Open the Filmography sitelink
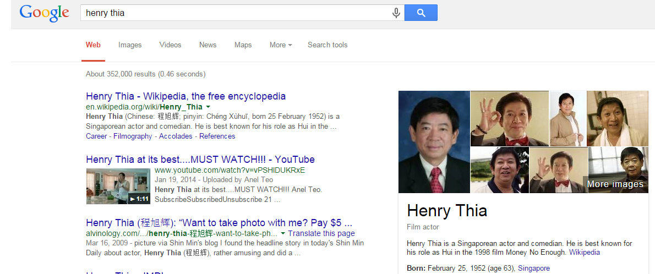The image size is (655, 274). click(133, 136)
